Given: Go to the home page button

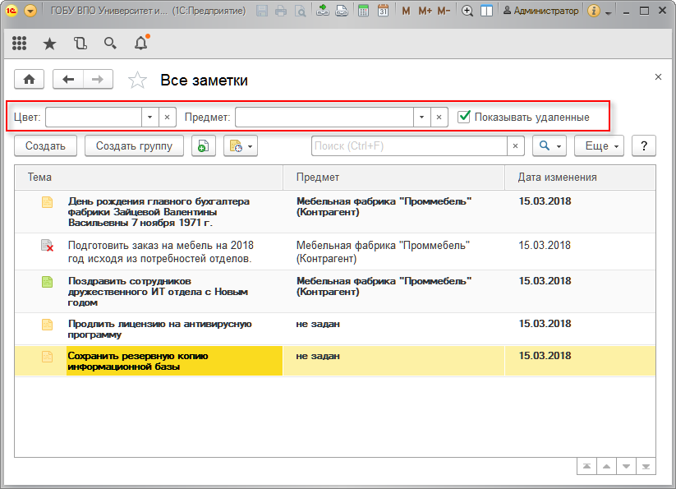Looking at the screenshot, I should click(x=30, y=80).
